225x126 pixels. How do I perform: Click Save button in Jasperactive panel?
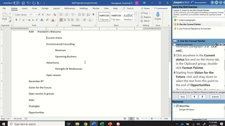pyautogui.click(x=183, y=97)
